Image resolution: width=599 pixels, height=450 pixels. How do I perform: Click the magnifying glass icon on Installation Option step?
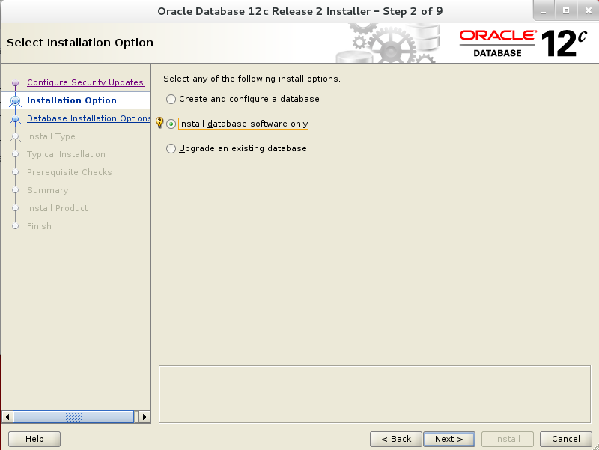coord(16,100)
